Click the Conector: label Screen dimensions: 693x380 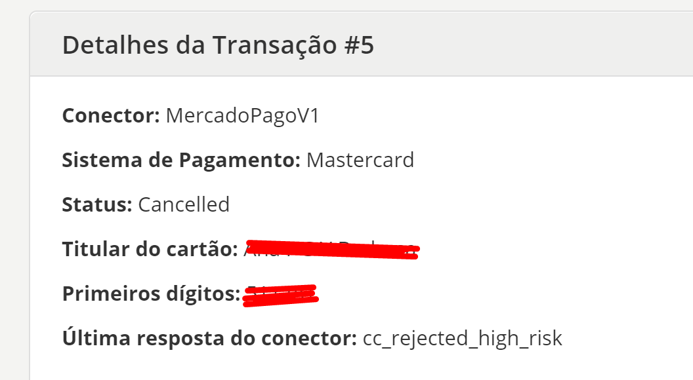[111, 115]
